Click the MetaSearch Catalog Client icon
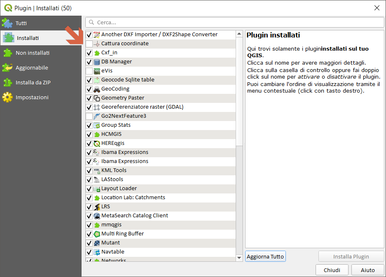386x277 pixels. [97, 216]
